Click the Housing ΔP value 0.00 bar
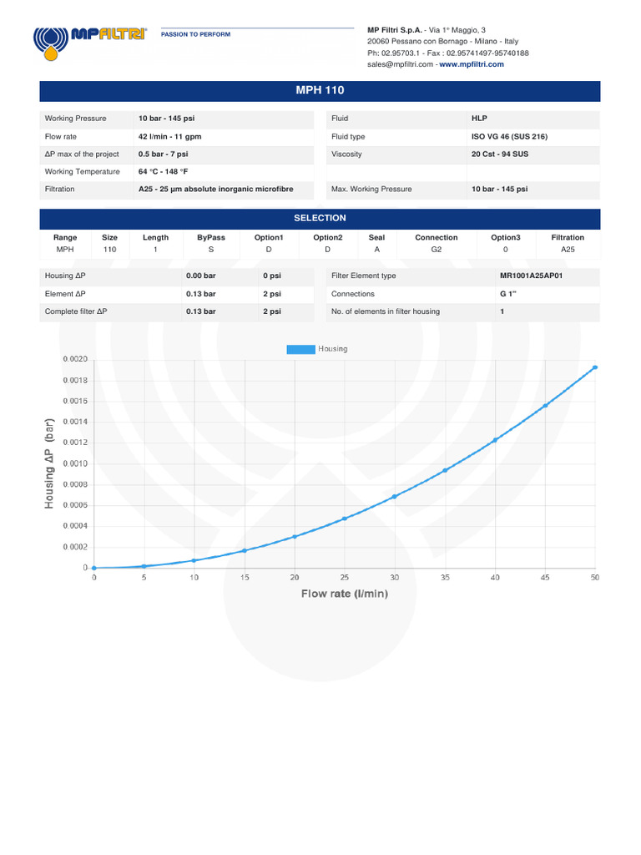The height and width of the screenshot is (855, 641). coord(200,276)
